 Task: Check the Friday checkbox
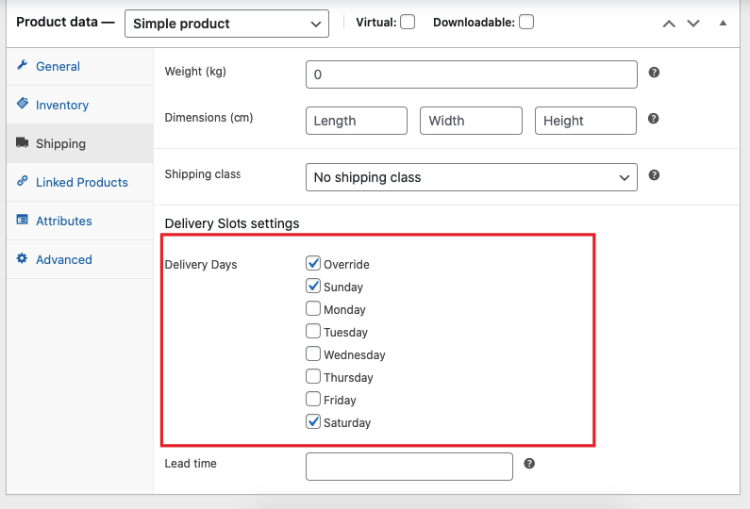[x=313, y=399]
